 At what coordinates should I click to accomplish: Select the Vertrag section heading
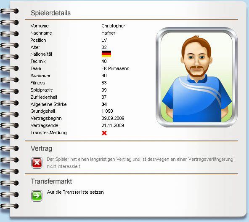[x=41, y=149]
